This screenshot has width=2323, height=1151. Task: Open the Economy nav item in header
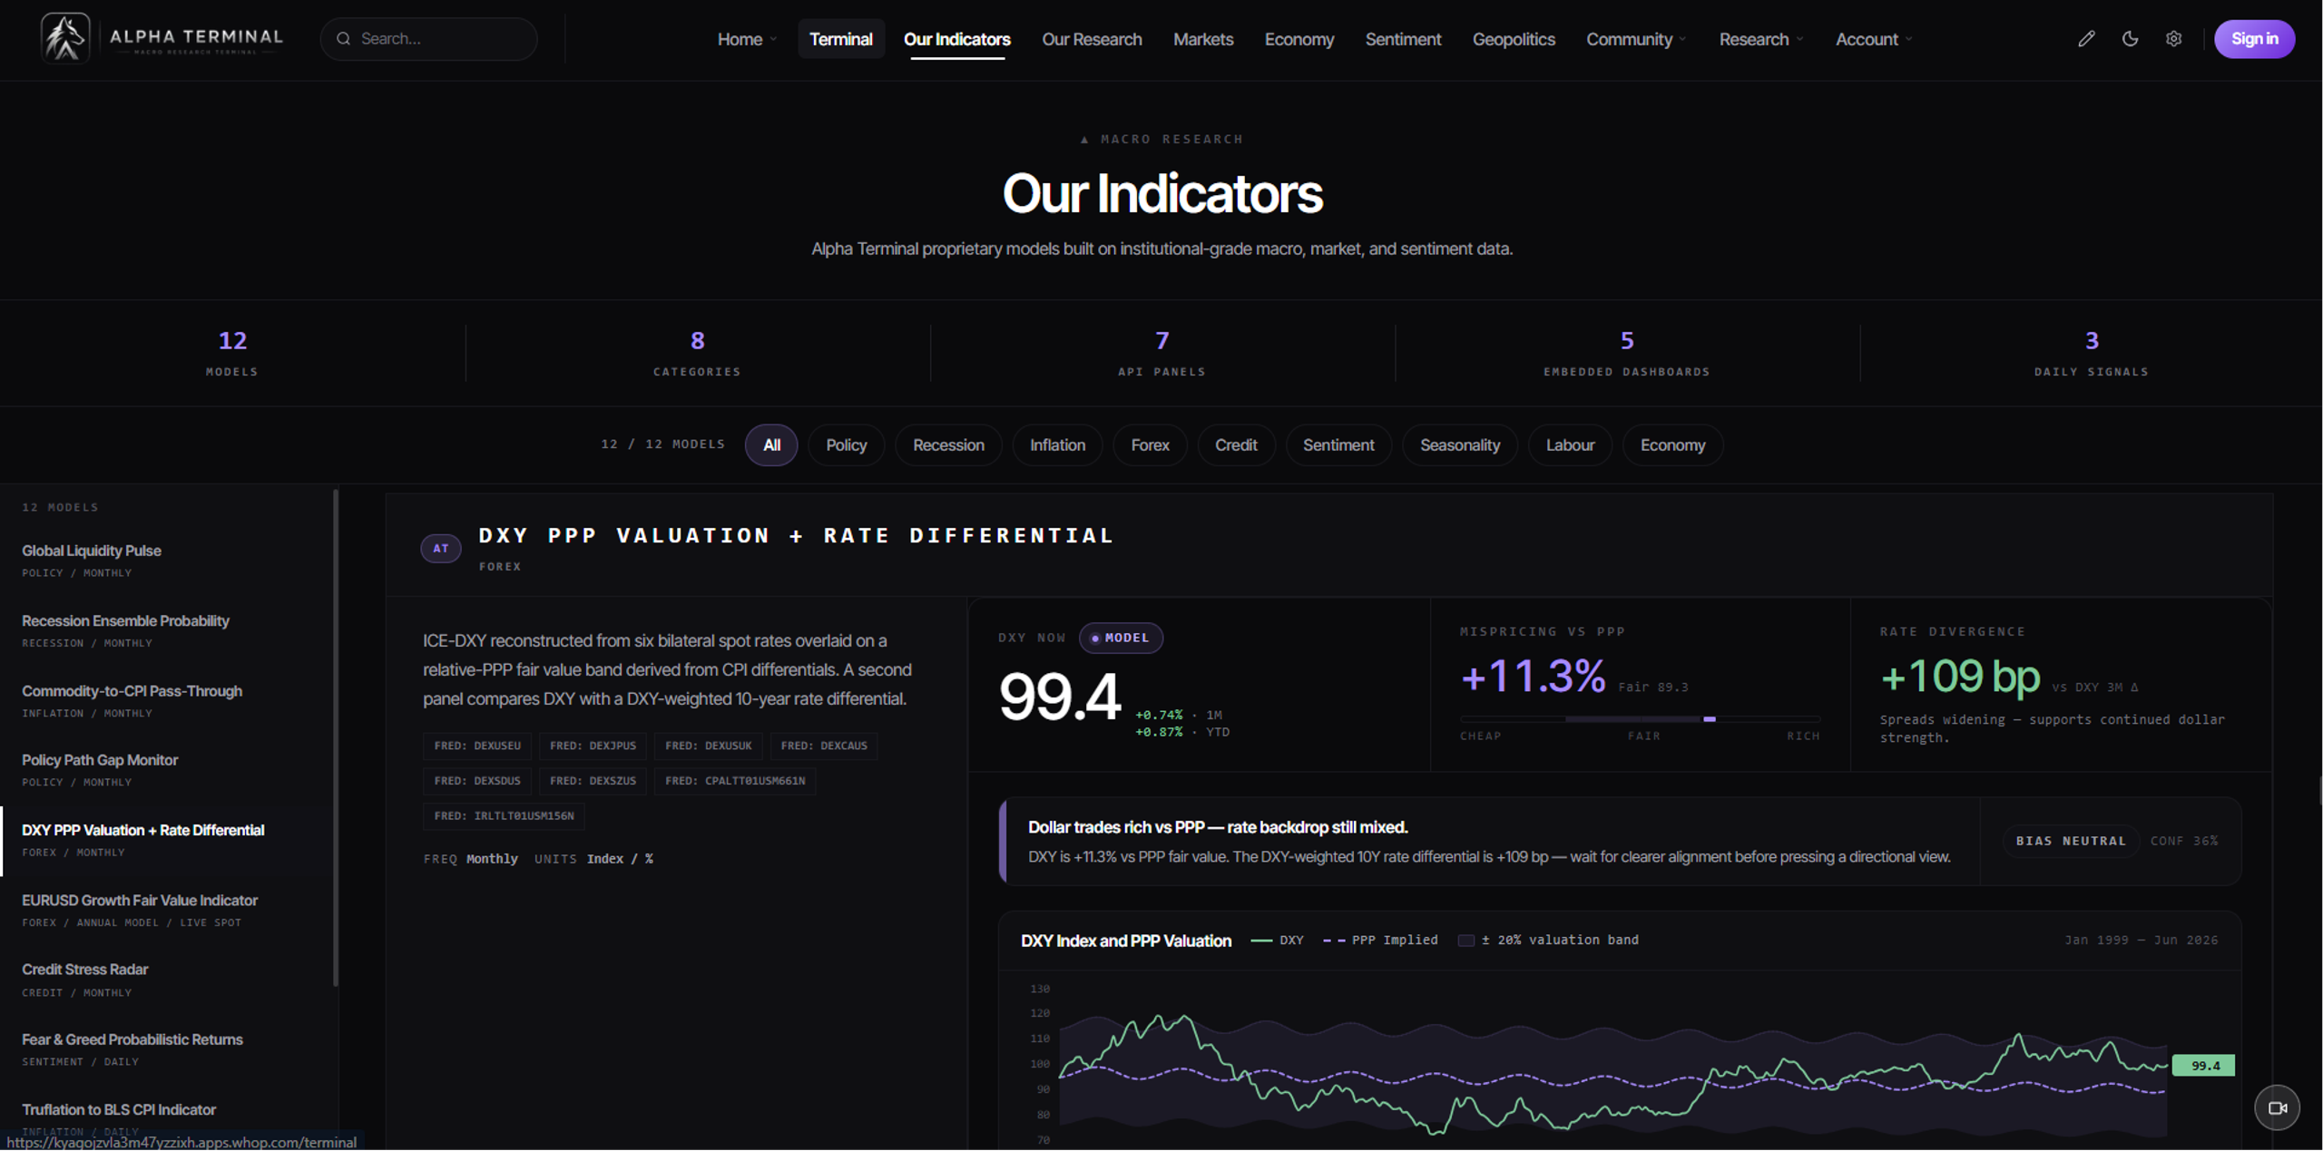pos(1299,39)
